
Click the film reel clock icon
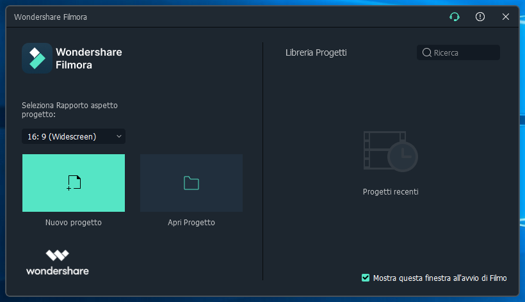pyautogui.click(x=390, y=152)
